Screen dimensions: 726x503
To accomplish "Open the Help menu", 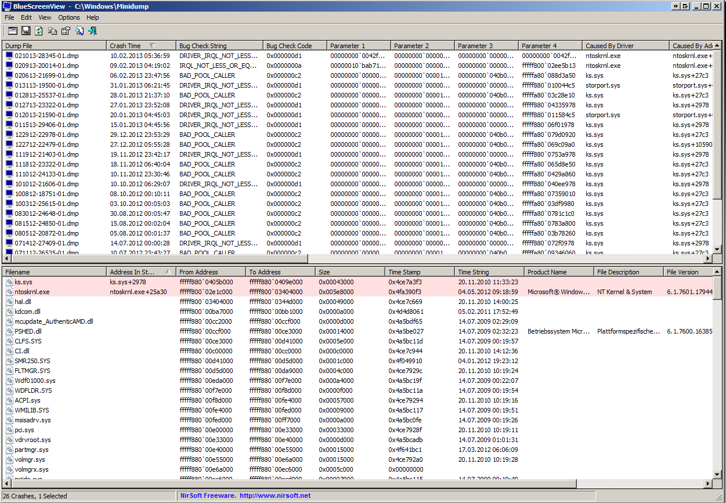I will 93,17.
